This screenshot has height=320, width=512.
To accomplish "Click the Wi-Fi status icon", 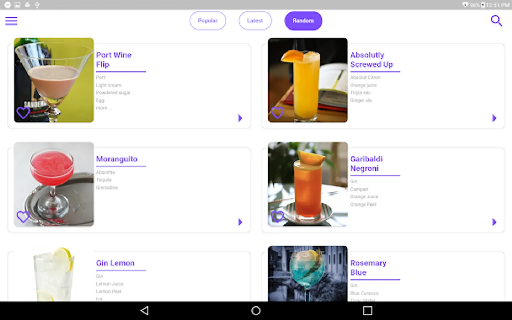I will click(465, 5).
